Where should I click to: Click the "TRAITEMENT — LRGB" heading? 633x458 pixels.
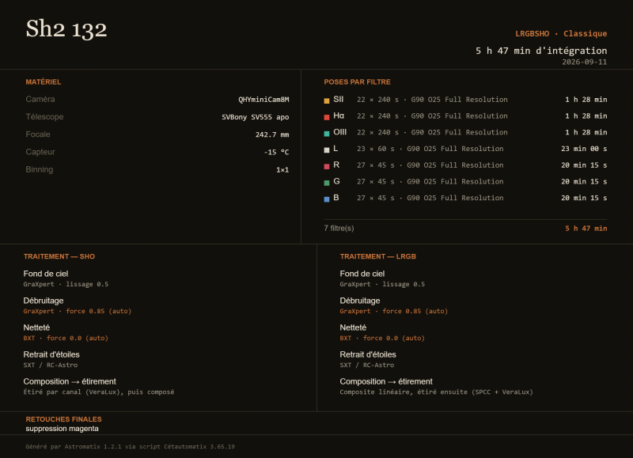(x=377, y=256)
